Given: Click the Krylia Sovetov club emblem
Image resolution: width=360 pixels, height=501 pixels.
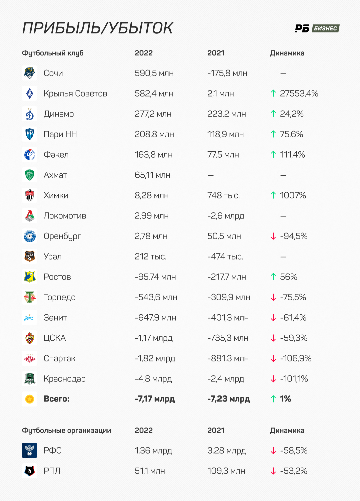Looking at the screenshot, I should point(30,94).
